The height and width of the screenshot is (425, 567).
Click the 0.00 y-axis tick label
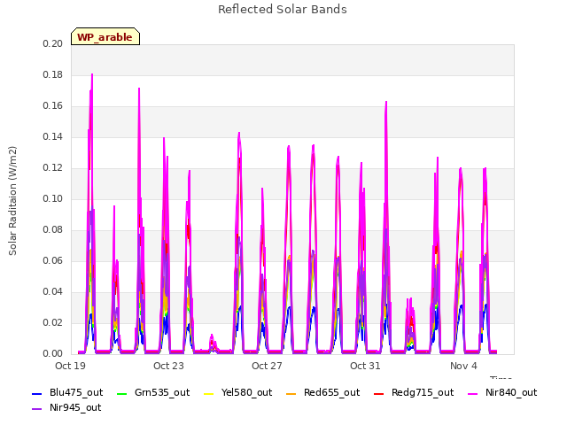point(52,353)
